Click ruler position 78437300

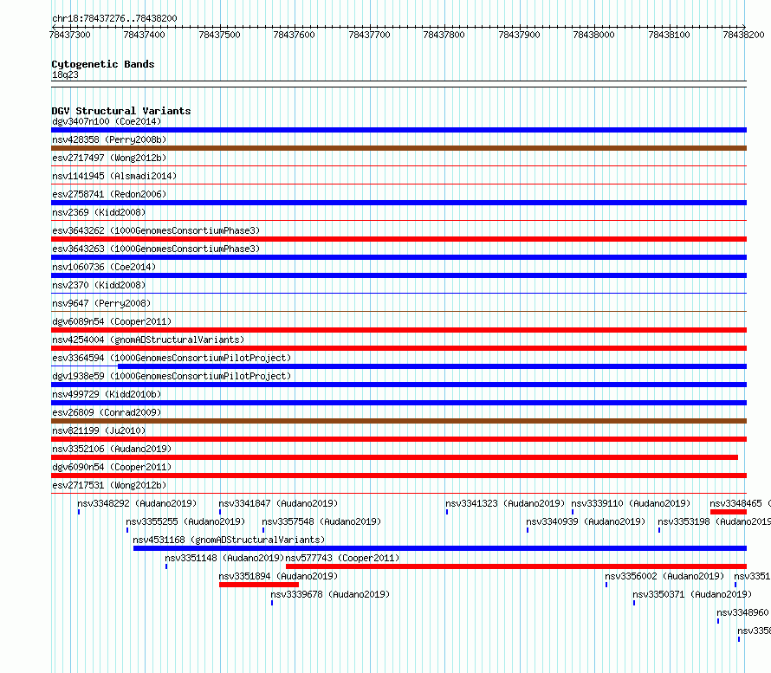(x=70, y=35)
